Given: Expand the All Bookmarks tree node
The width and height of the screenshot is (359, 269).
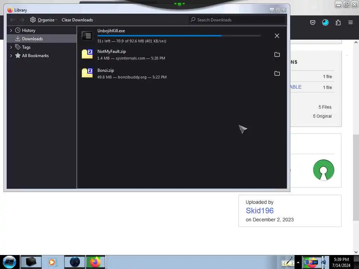Looking at the screenshot, I should pyautogui.click(x=11, y=56).
